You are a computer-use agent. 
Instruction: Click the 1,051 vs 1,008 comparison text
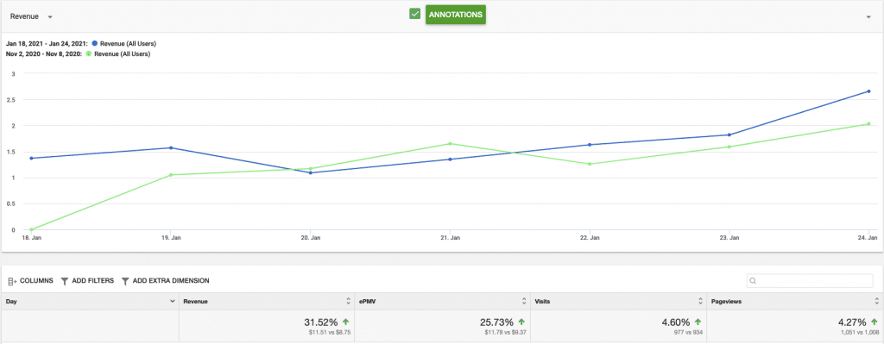[x=859, y=332]
